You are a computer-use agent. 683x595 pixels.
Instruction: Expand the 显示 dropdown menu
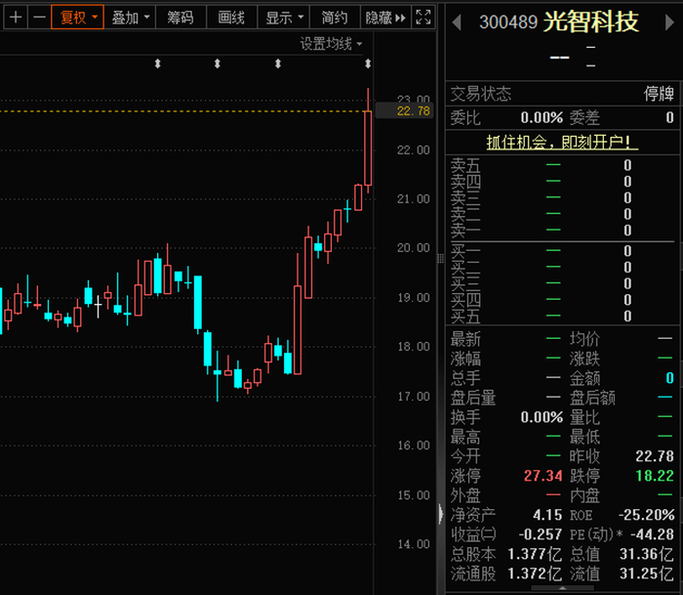(284, 18)
